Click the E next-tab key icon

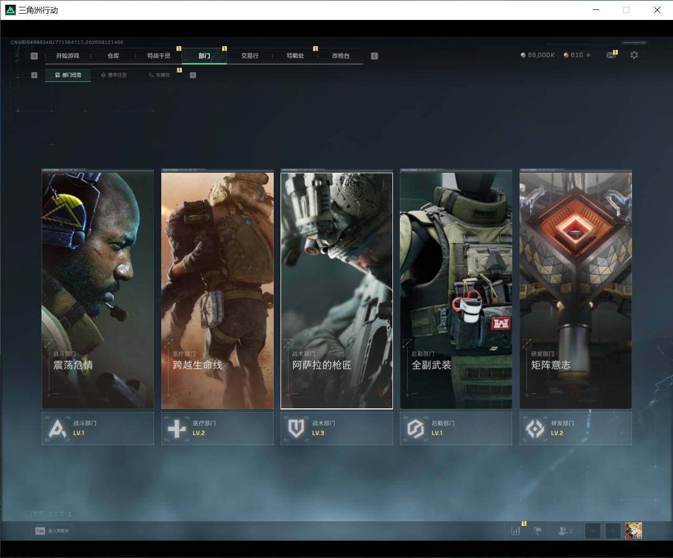pyautogui.click(x=375, y=56)
